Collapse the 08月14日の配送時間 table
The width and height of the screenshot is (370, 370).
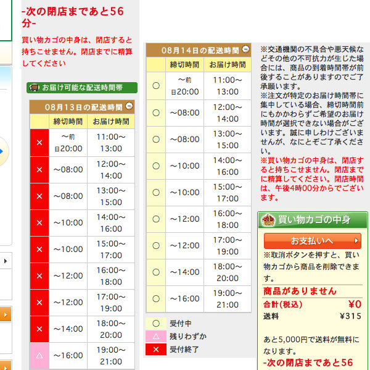(x=246, y=49)
